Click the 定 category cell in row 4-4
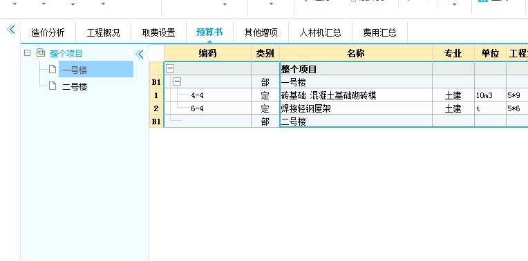 point(265,95)
